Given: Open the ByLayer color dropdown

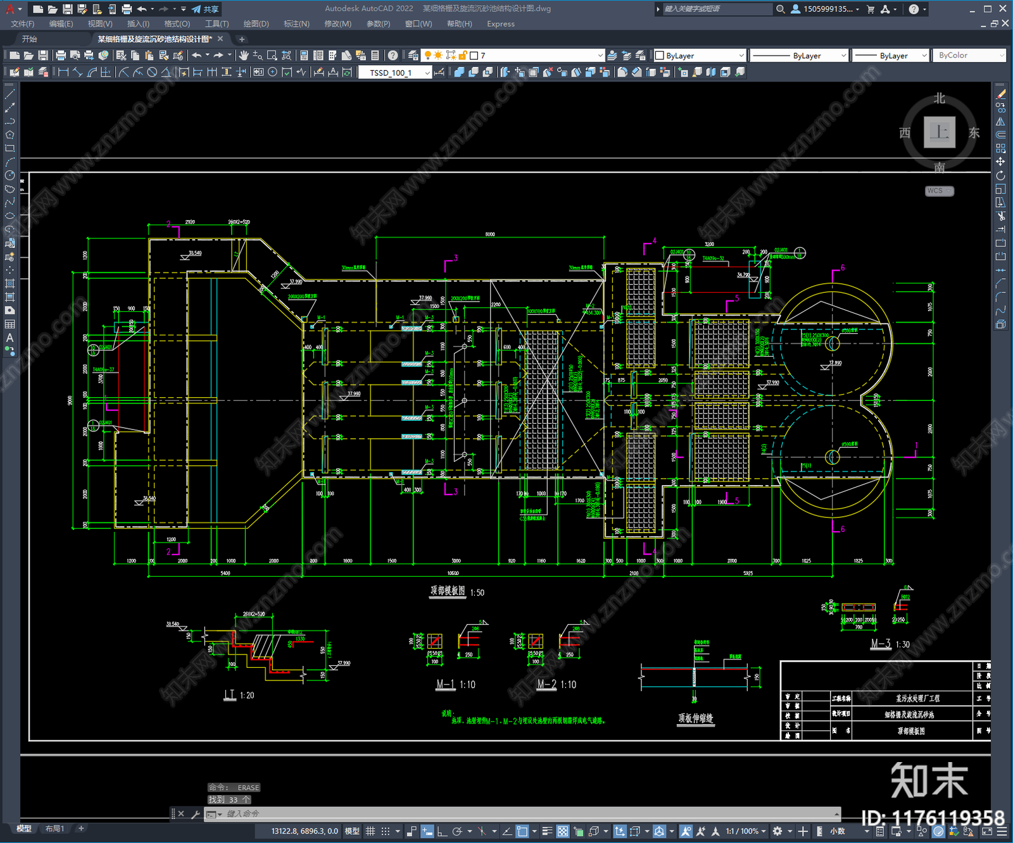Looking at the screenshot, I should point(700,56).
